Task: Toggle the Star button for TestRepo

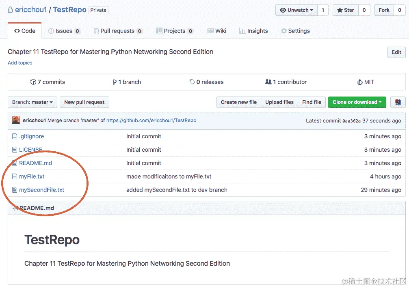Action: pyautogui.click(x=345, y=10)
